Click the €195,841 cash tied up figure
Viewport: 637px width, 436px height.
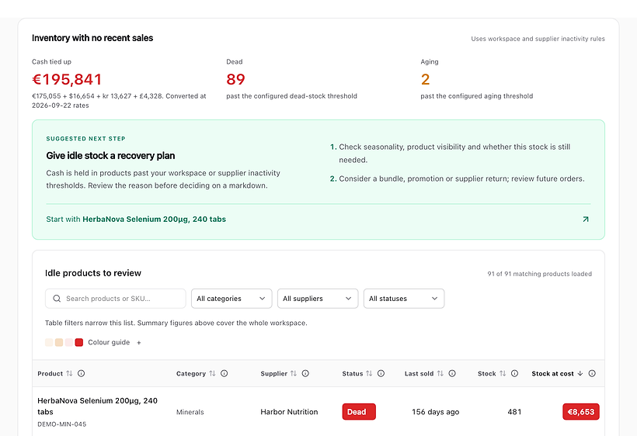67,79
